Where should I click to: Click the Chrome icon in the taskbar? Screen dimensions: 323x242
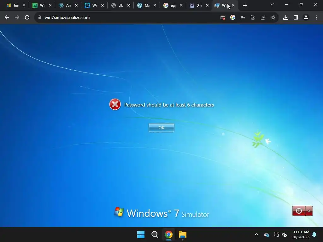(169, 234)
